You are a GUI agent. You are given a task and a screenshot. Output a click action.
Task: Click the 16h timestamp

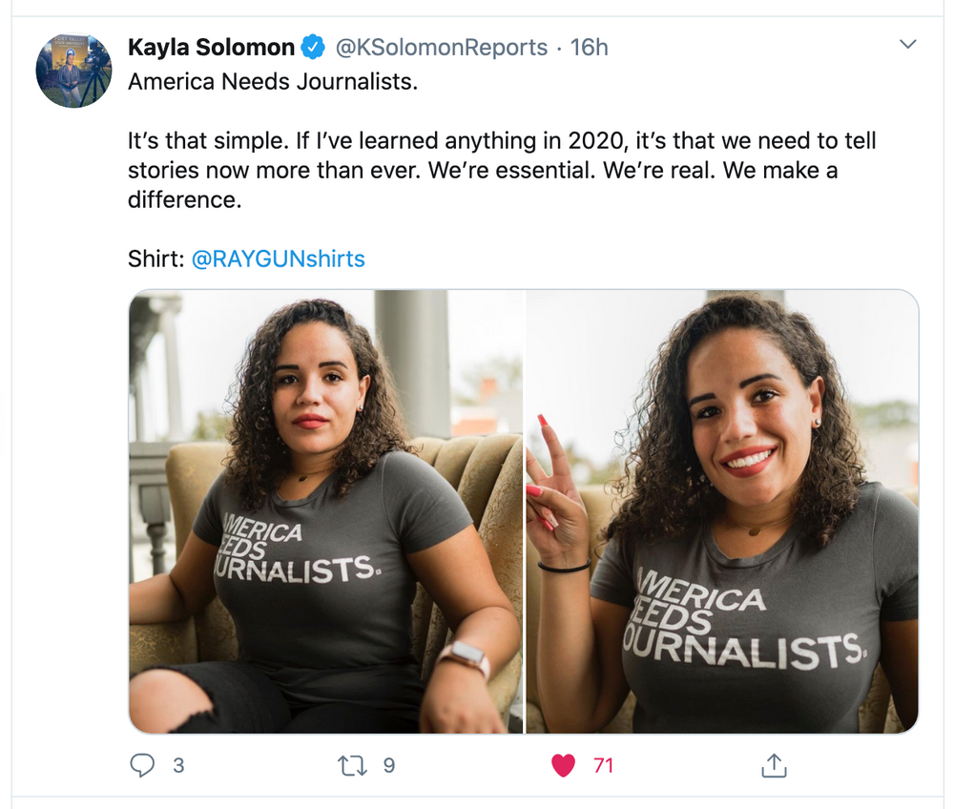point(589,47)
